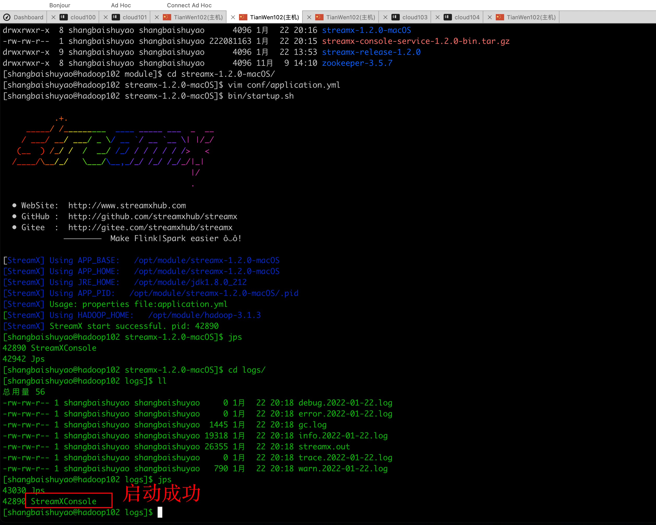656x525 pixels.
Task: Open the Dashboard tab
Action: tap(23, 17)
